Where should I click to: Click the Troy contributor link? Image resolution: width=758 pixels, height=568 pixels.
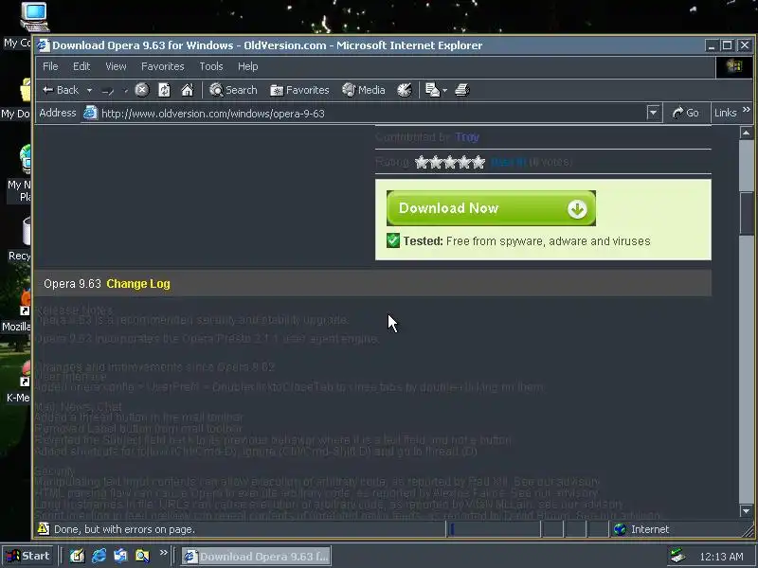(x=466, y=137)
